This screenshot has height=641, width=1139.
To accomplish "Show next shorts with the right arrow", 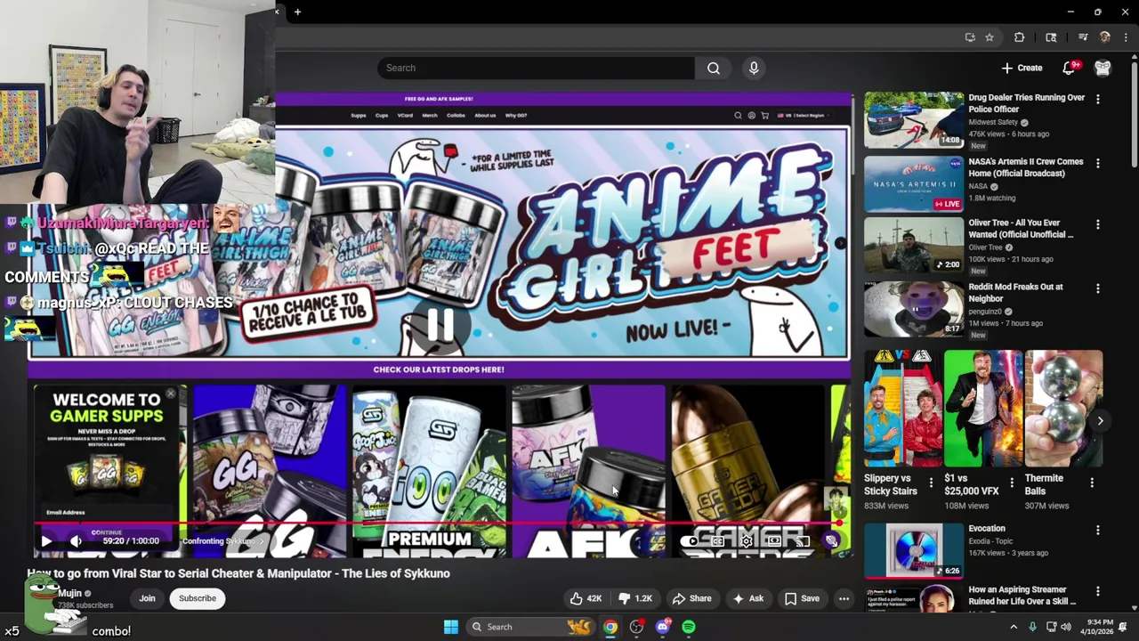I will click(1101, 421).
